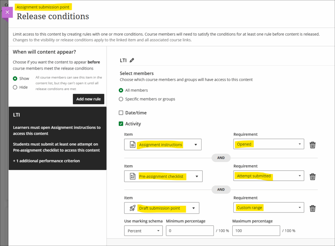This screenshot has height=246, width=335.
Task: Delete the Assignment instructions condition
Action: (x=312, y=145)
